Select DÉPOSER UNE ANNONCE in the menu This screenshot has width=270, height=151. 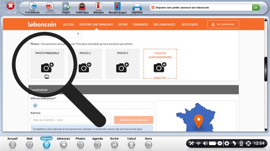click(x=96, y=24)
